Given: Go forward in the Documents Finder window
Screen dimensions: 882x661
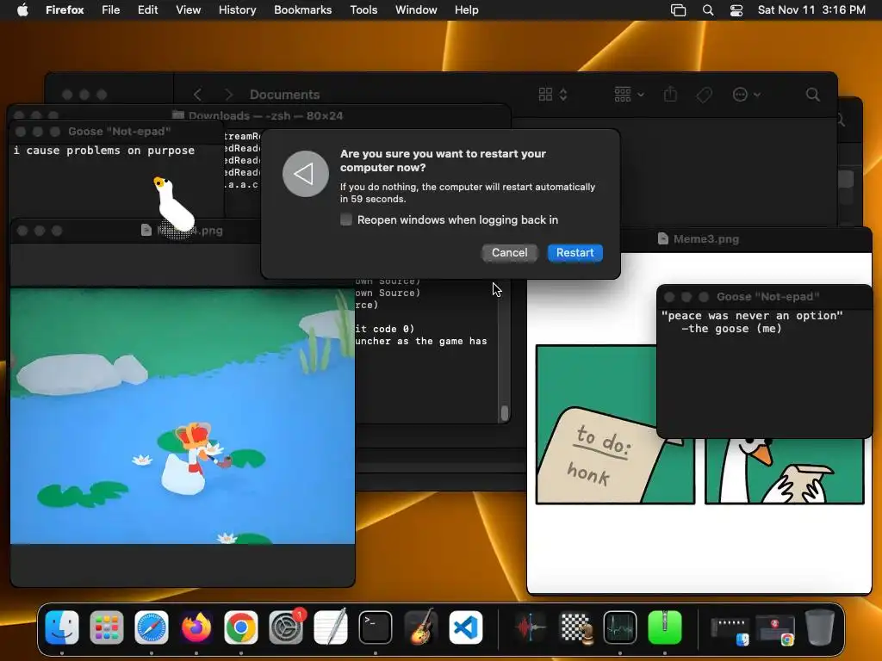Looking at the screenshot, I should pyautogui.click(x=228, y=95).
